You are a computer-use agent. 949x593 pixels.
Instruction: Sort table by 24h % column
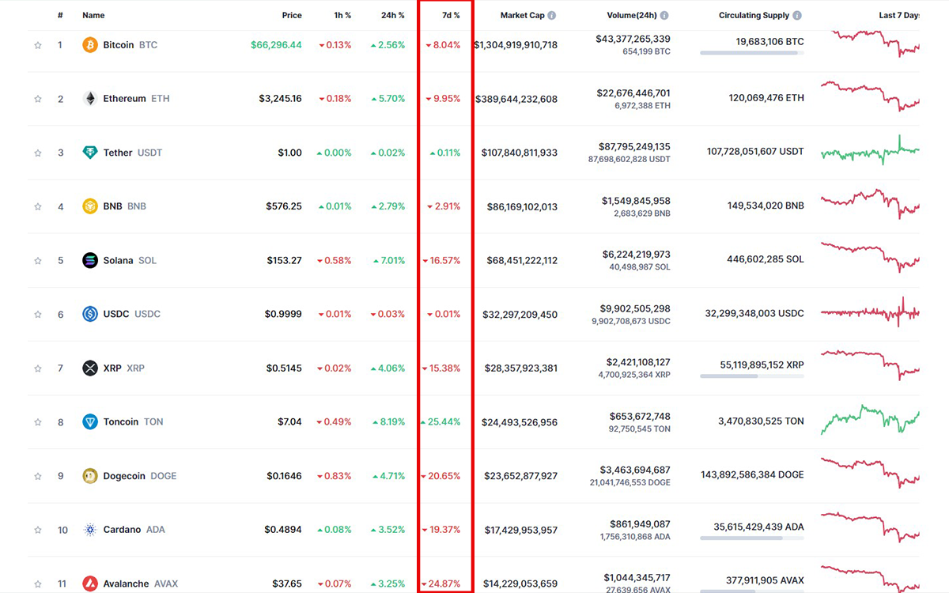click(391, 16)
